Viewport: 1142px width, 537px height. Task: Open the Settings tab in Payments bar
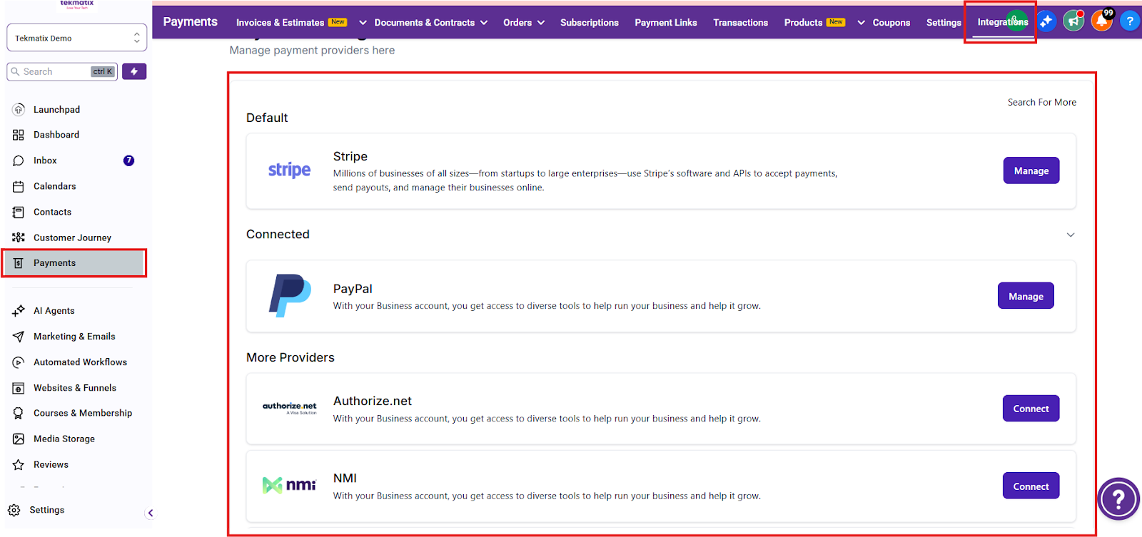coord(944,23)
